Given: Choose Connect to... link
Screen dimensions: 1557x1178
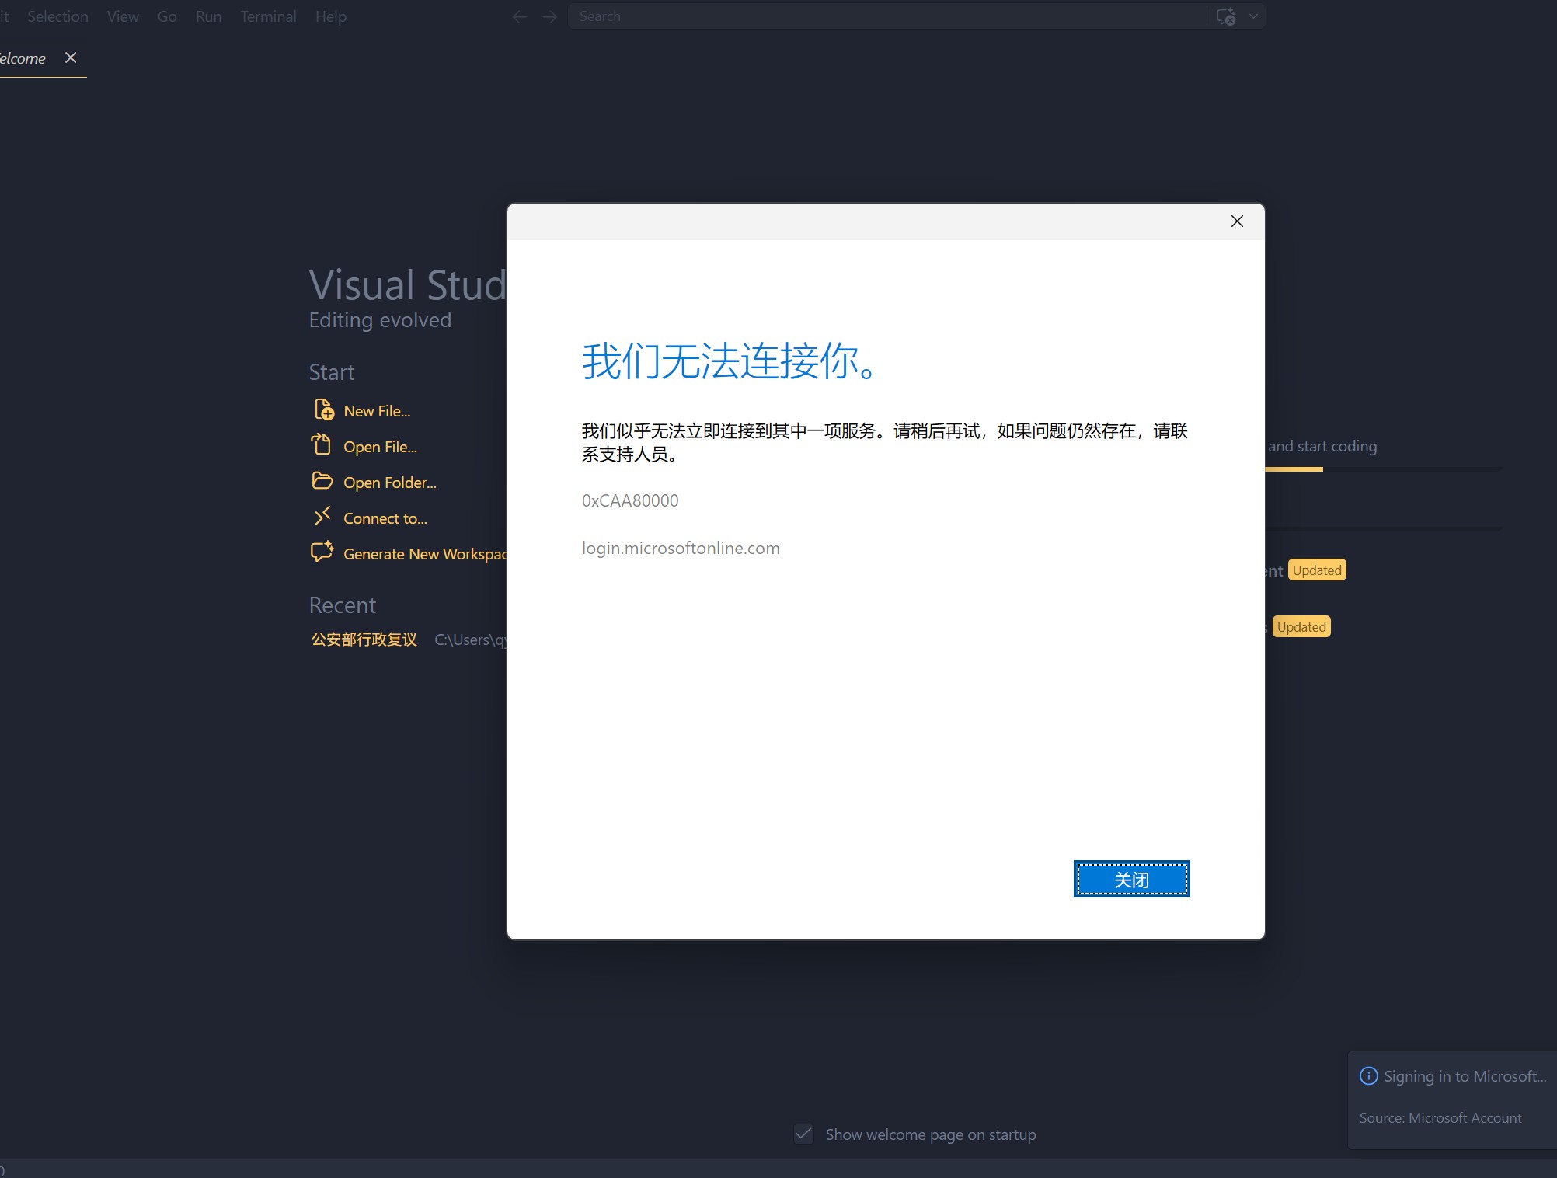Looking at the screenshot, I should pos(385,518).
